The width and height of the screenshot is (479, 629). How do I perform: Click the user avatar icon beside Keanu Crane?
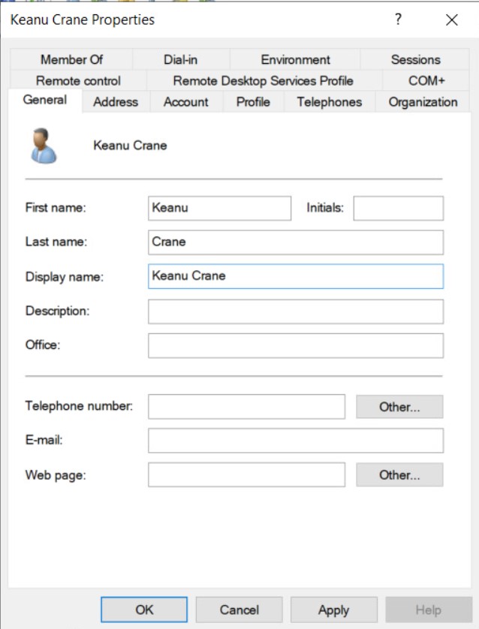click(44, 146)
